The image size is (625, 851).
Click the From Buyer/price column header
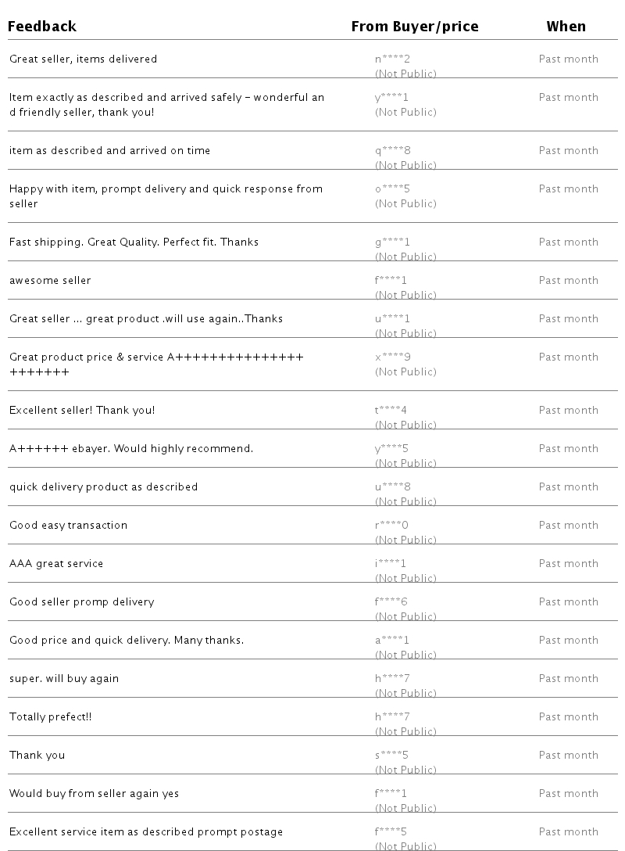coord(414,27)
